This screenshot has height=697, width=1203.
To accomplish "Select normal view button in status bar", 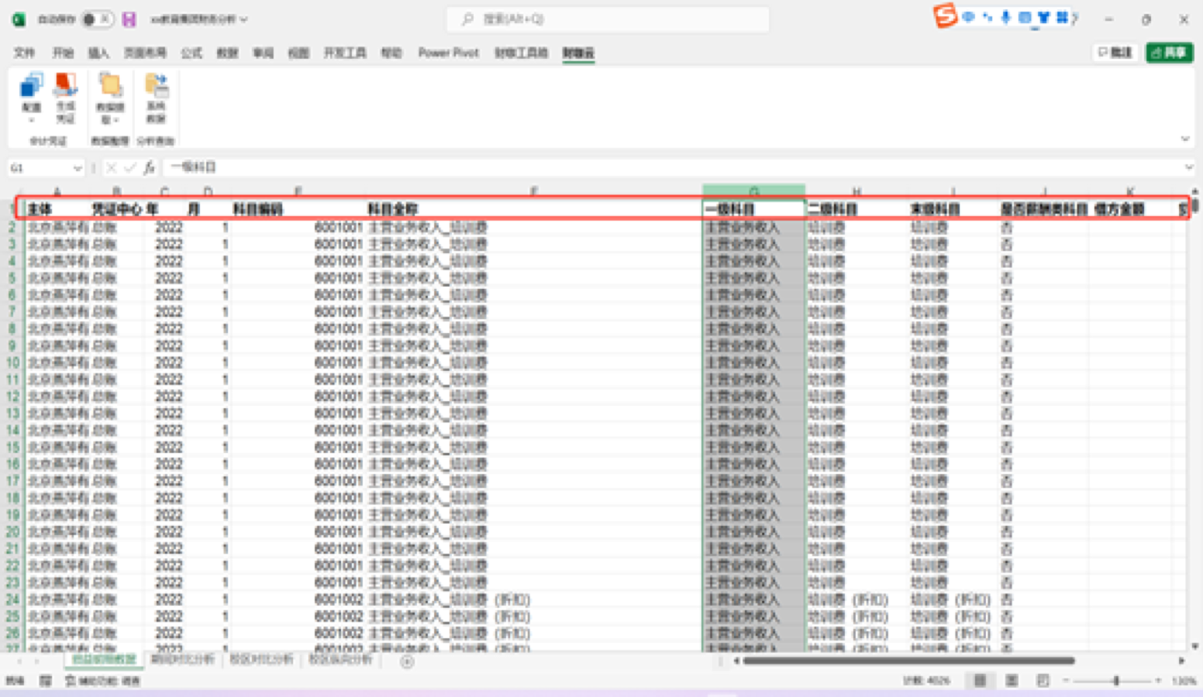I will coord(981,681).
